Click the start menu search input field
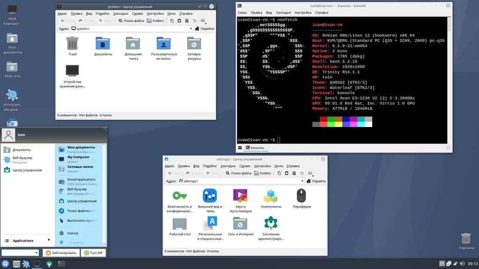479x269 pixels. 17,253
